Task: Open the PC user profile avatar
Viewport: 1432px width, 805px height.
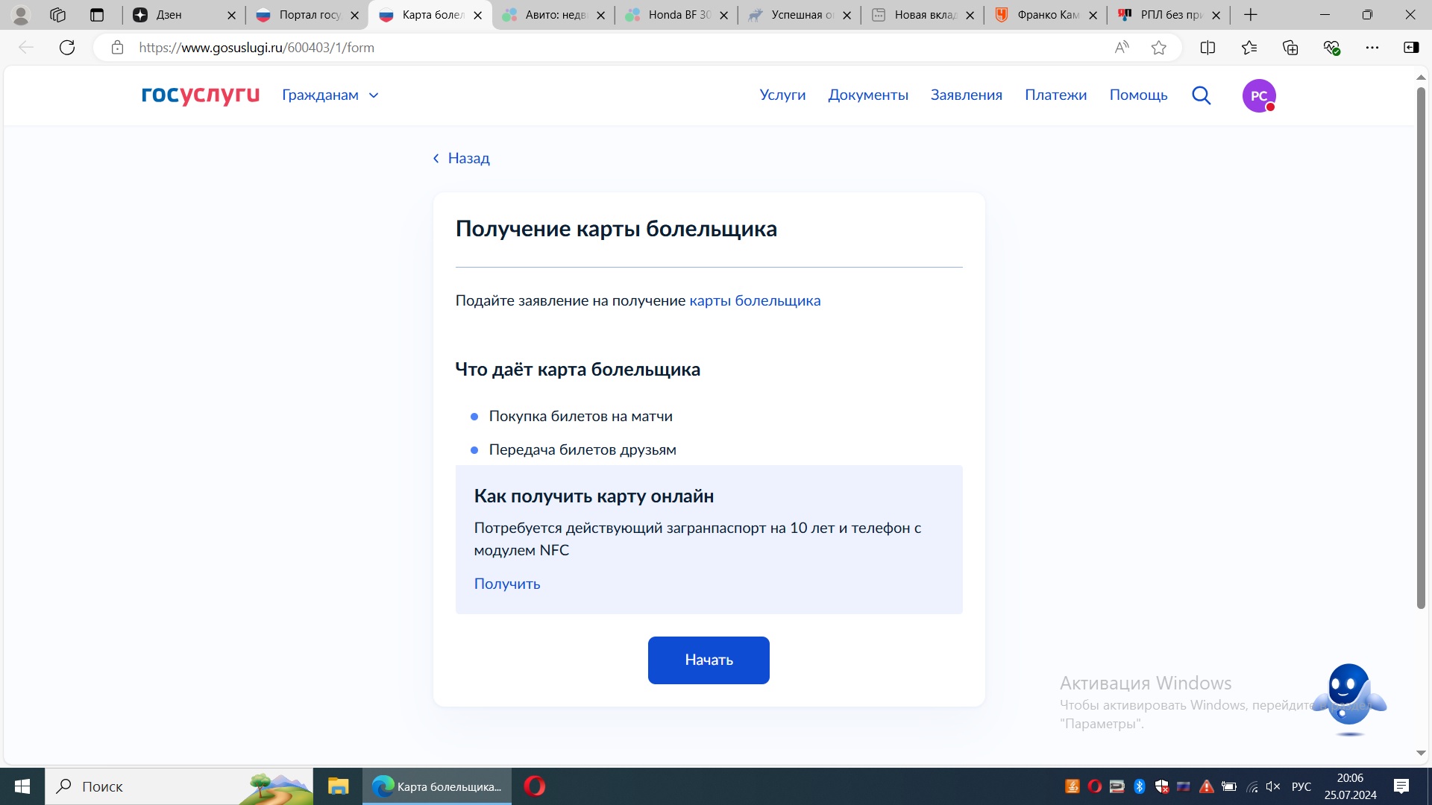Action: click(x=1259, y=95)
